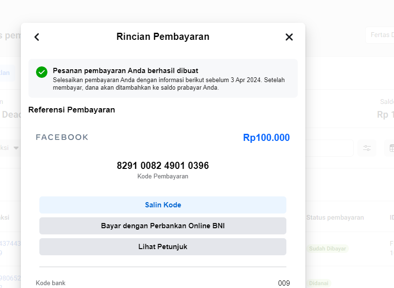The height and width of the screenshot is (288, 394).
Task: Click the green success checkmark icon
Action: [42, 72]
